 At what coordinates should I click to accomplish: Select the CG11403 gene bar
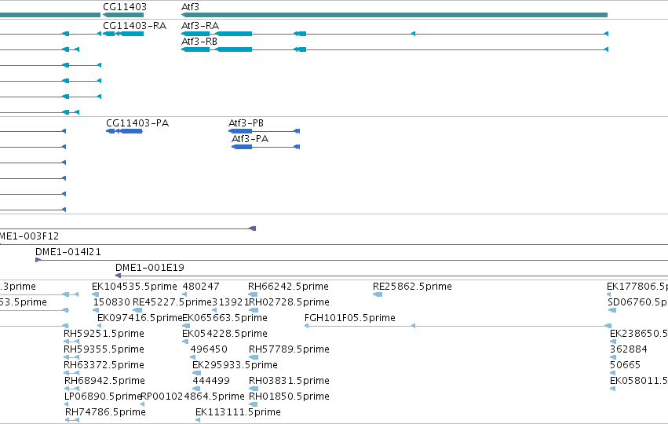tap(123, 15)
